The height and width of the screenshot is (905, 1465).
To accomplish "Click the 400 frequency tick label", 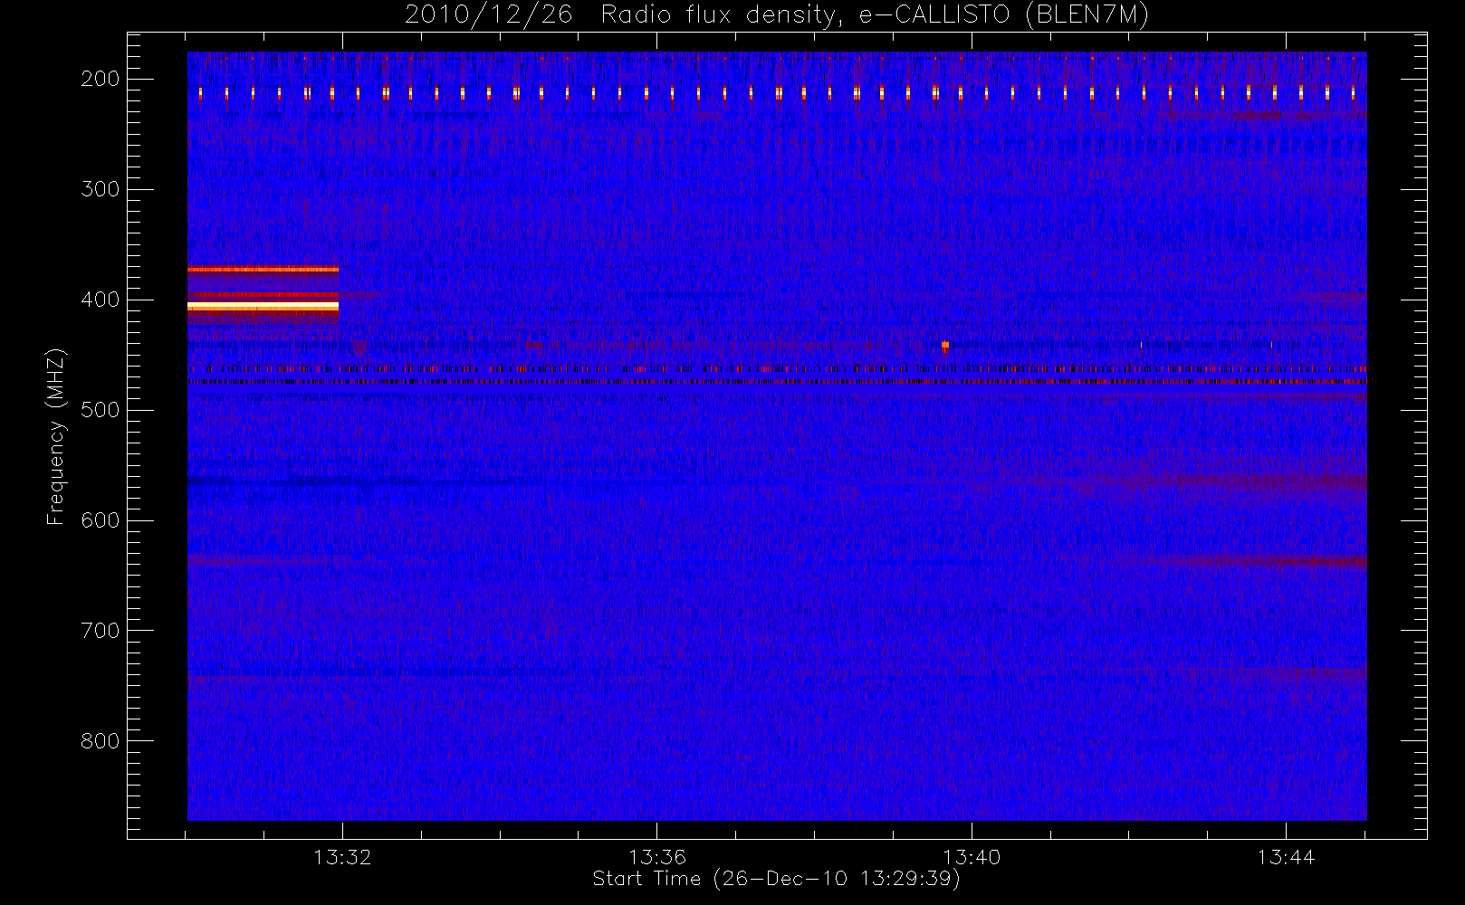I will click(x=101, y=300).
